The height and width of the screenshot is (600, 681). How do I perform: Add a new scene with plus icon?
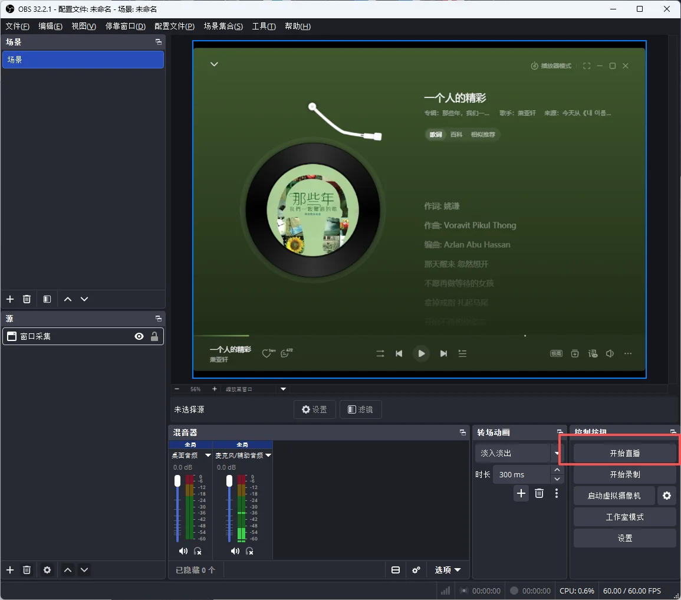tap(10, 299)
